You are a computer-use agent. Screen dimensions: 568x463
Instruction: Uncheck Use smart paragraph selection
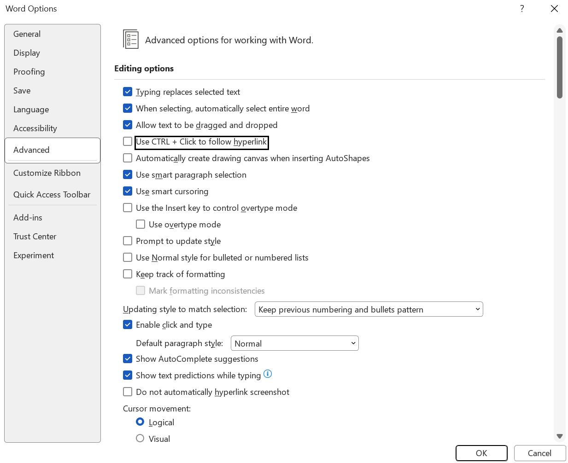(128, 175)
